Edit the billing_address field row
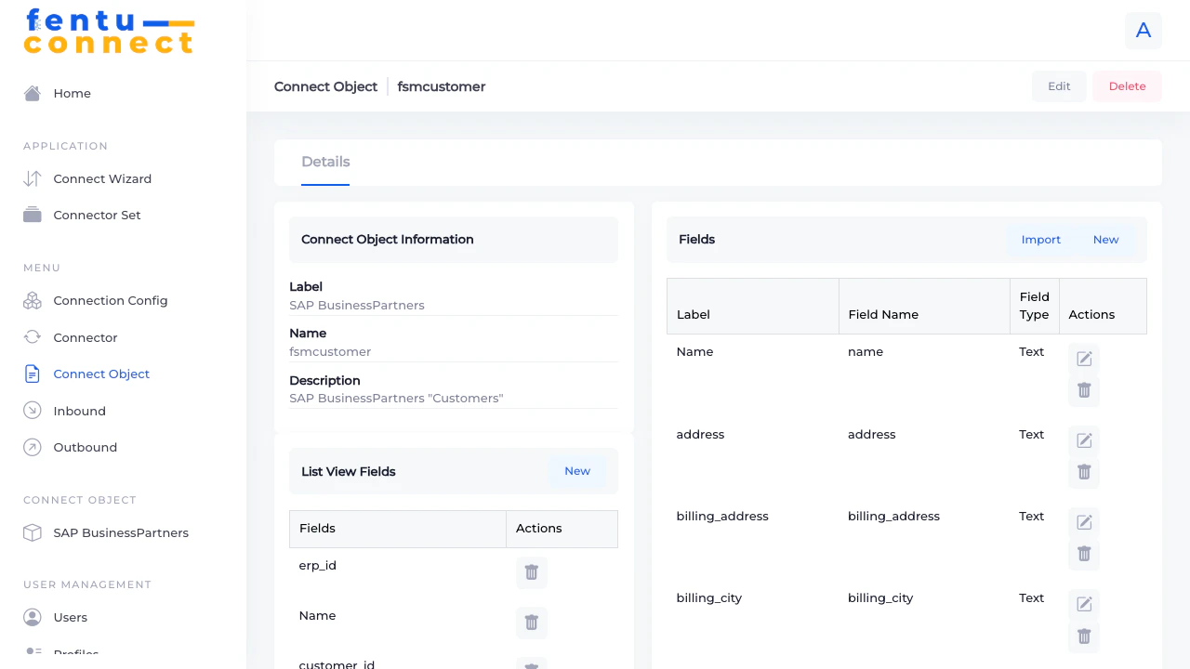 pos(1084,523)
